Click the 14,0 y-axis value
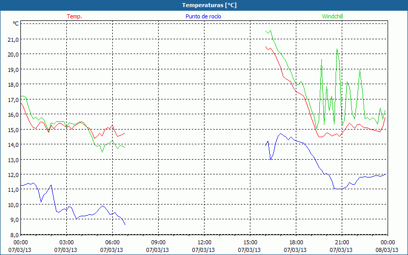Screen dimensions: 408x255 [14, 145]
